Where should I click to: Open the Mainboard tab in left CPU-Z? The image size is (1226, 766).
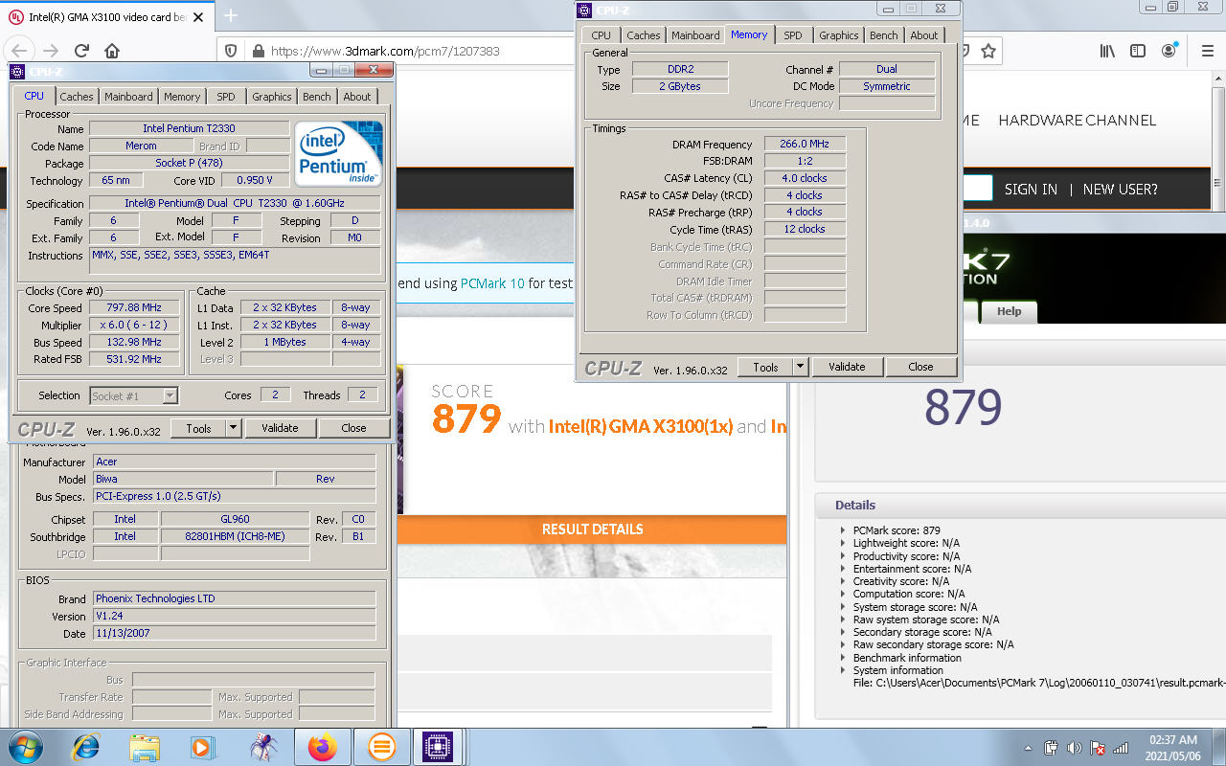click(x=128, y=97)
